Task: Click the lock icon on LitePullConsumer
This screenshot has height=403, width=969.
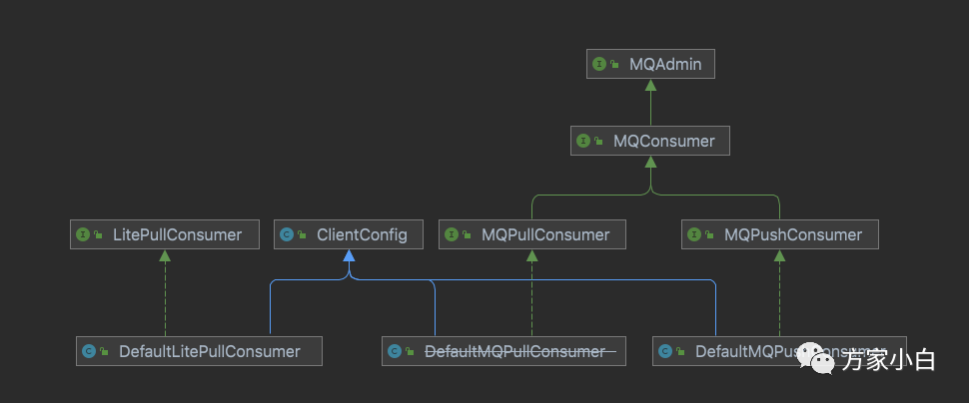Action: click(x=98, y=234)
